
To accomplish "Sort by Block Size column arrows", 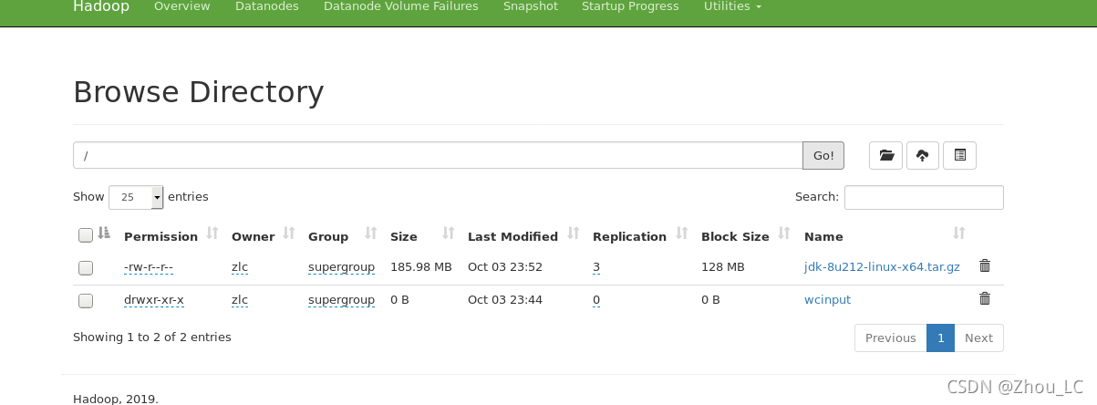I will pos(785,234).
